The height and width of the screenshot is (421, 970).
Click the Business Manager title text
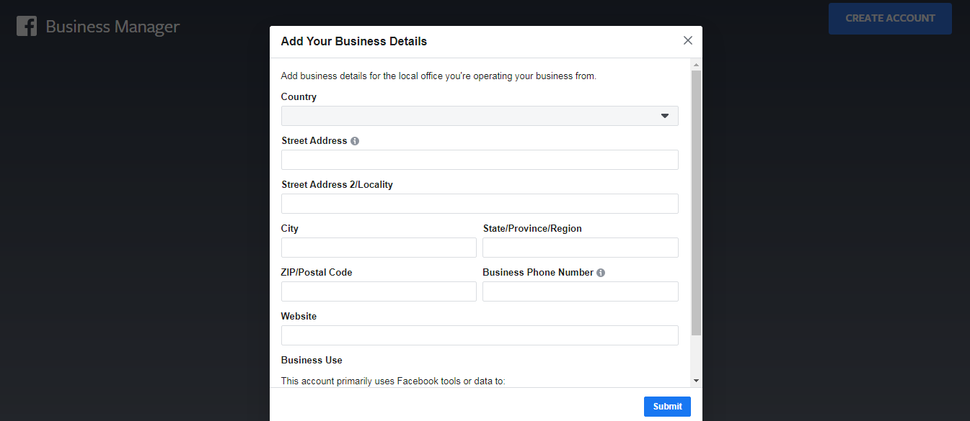coord(113,27)
